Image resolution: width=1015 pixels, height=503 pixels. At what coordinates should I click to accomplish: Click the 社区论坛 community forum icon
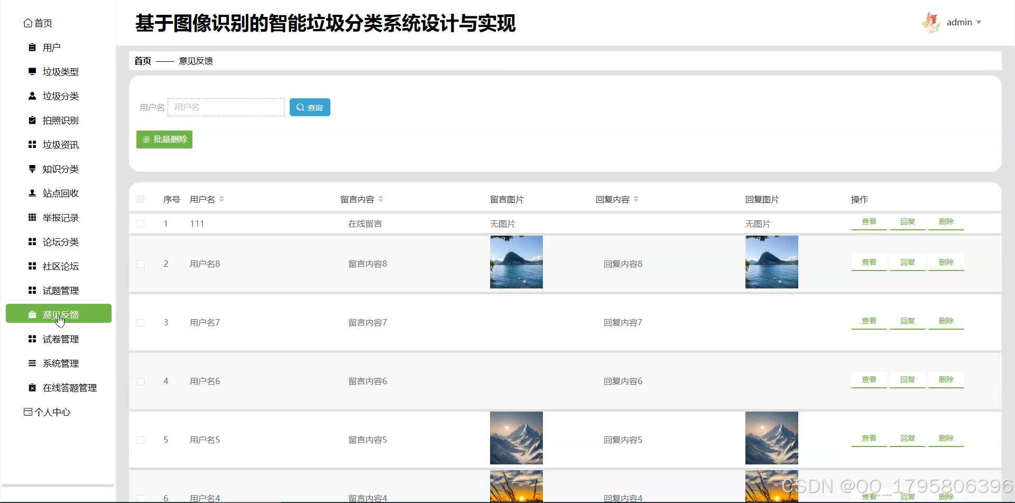click(32, 266)
